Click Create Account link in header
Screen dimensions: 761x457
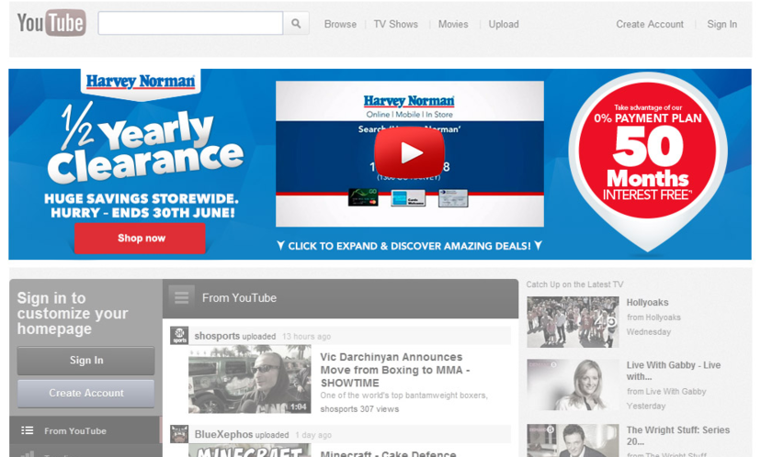(650, 25)
